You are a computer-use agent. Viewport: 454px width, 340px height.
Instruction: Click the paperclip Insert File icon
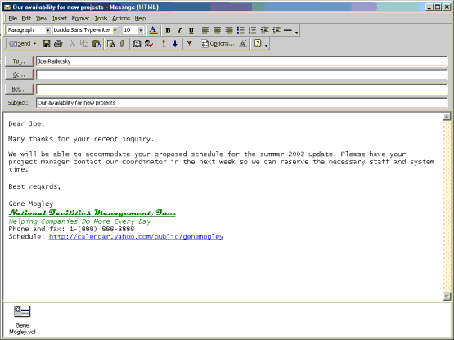123,43
